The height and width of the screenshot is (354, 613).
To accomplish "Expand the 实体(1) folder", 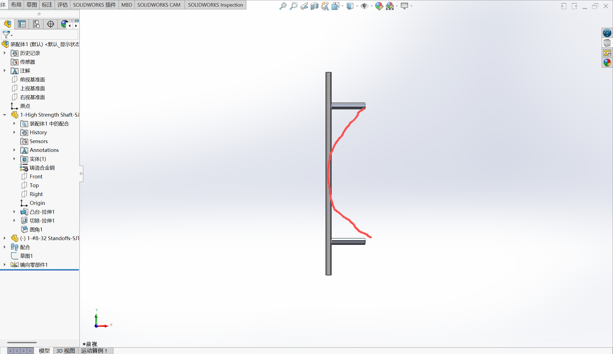I will [14, 159].
